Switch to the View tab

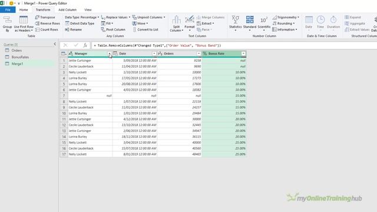coord(88,9)
